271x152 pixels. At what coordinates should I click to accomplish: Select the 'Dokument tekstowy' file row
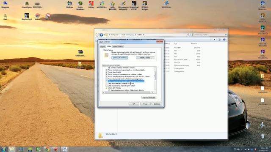182,65
